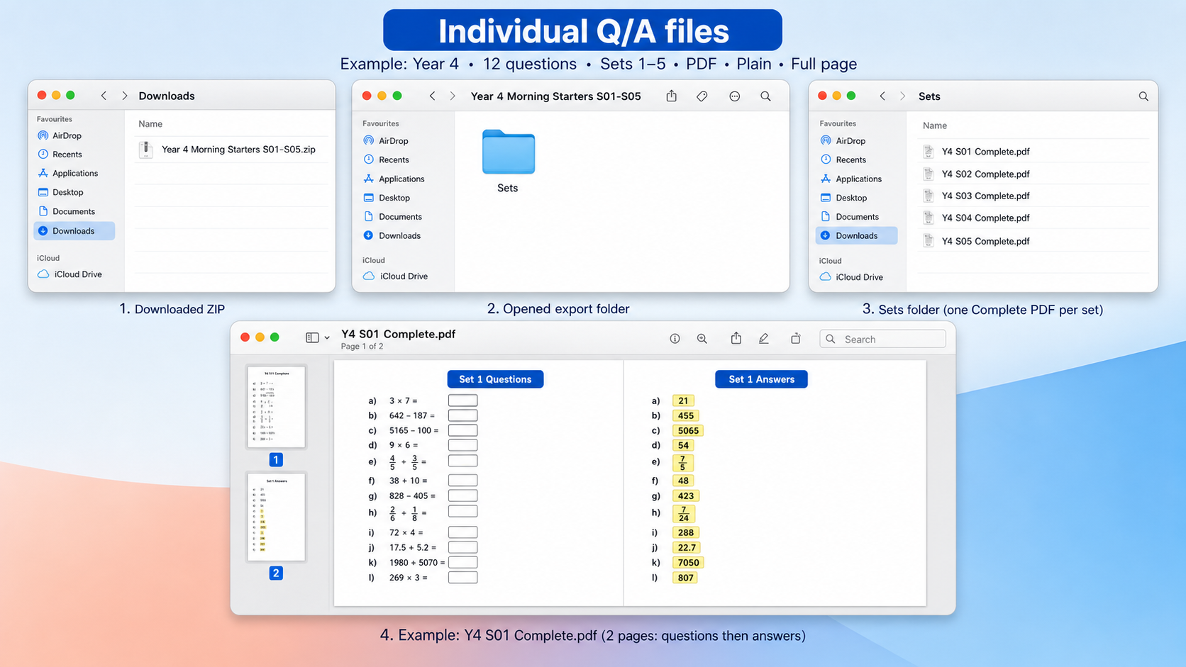The height and width of the screenshot is (667, 1186).
Task: Click the Set 1 Questions heading
Action: (495, 379)
